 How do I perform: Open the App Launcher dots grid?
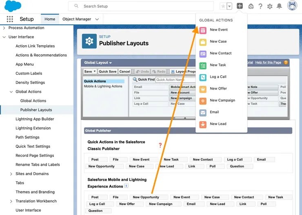click(x=10, y=19)
